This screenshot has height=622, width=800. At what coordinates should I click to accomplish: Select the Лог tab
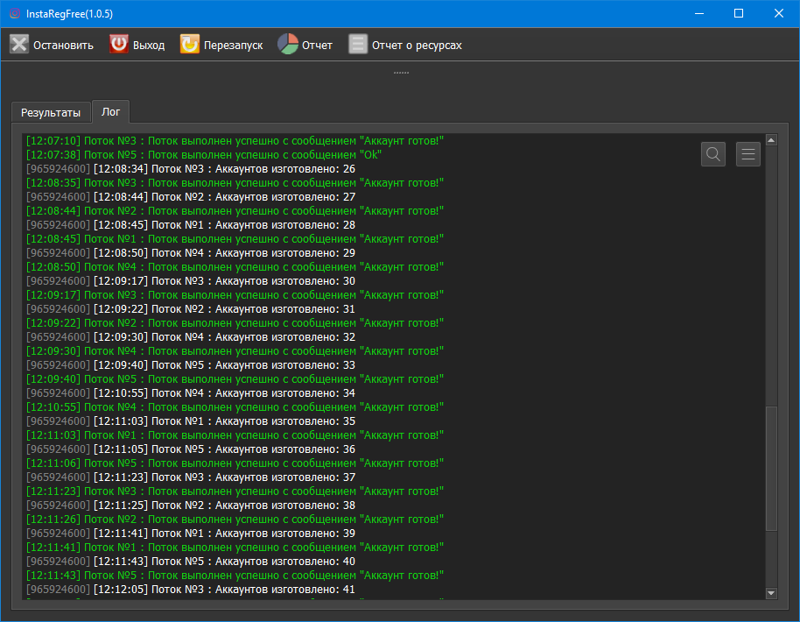110,112
